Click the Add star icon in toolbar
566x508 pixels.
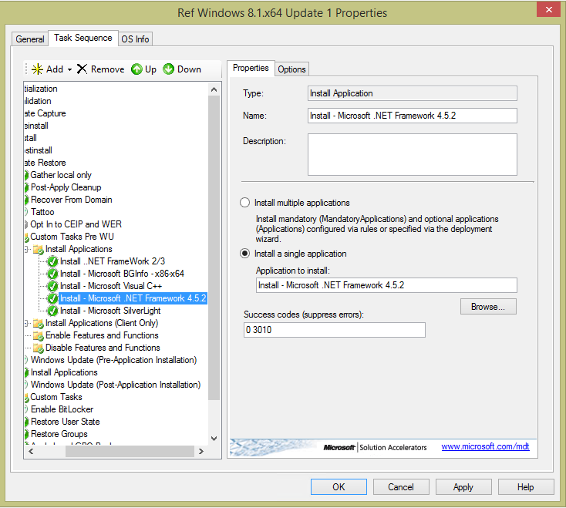(x=37, y=69)
